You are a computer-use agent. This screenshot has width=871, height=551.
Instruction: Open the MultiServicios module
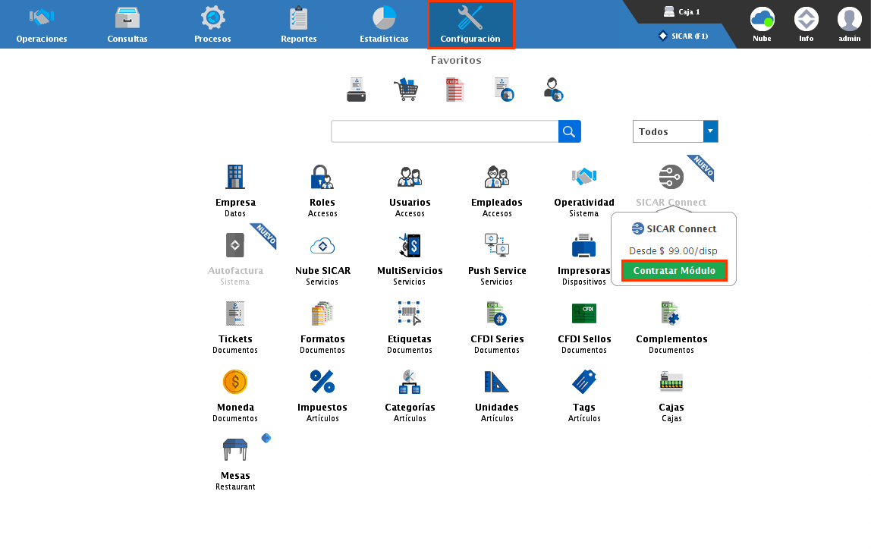click(410, 246)
